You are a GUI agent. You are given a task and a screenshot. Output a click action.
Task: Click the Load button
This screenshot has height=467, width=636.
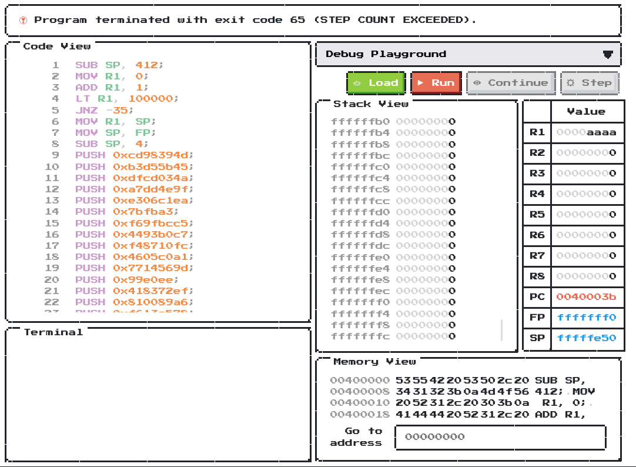pos(376,83)
